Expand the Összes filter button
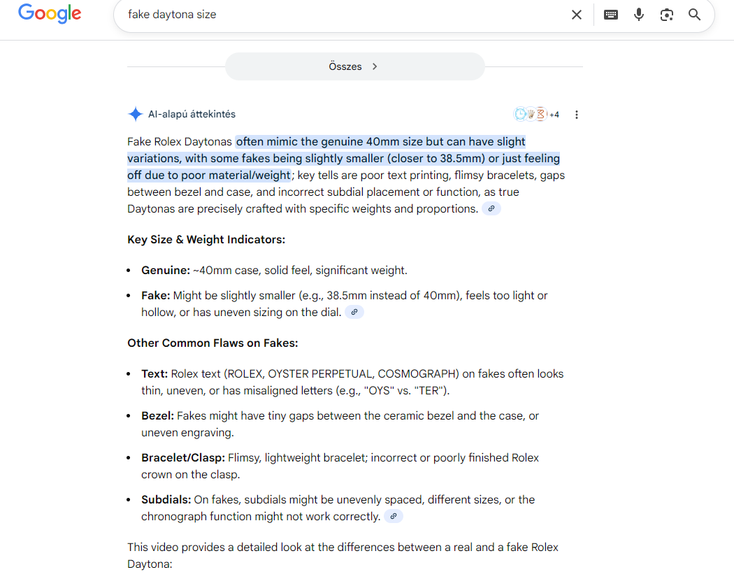 tap(354, 66)
